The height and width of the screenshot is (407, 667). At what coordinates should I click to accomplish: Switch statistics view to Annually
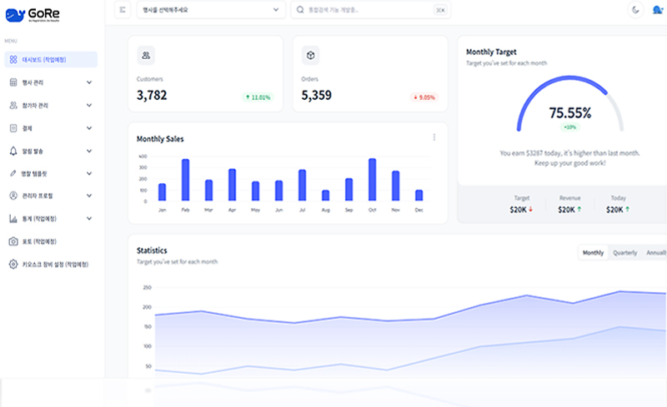pos(655,252)
